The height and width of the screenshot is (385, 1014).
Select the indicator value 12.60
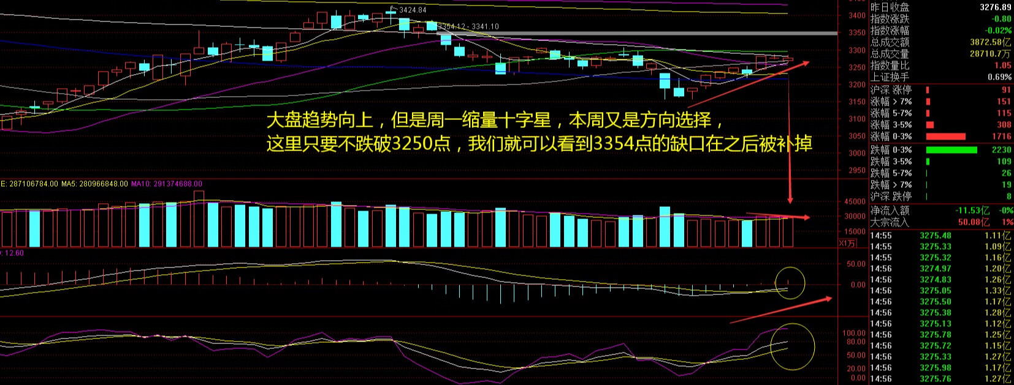[x=14, y=253]
